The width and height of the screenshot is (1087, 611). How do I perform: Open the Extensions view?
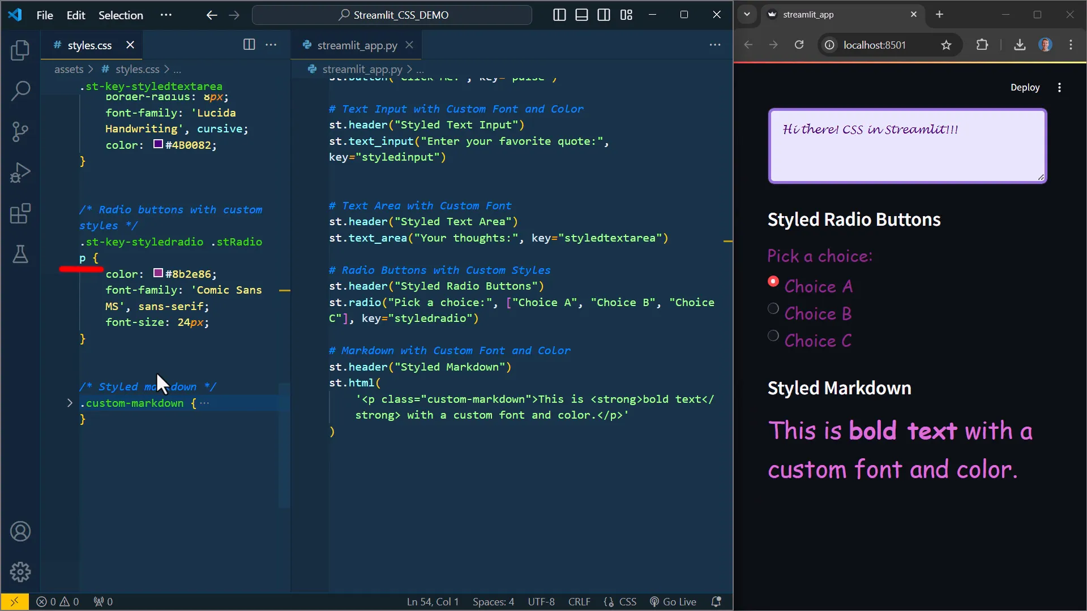[x=20, y=213]
